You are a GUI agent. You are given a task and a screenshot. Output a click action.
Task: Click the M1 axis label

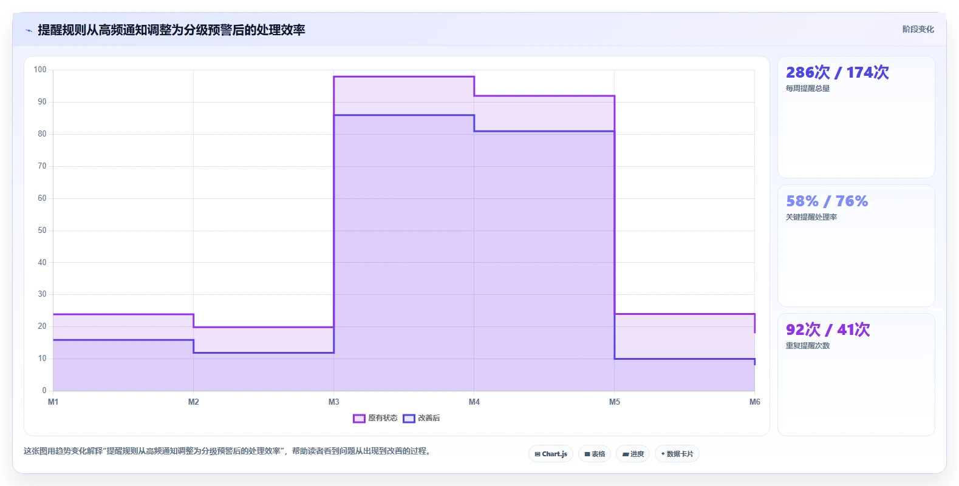[53, 402]
